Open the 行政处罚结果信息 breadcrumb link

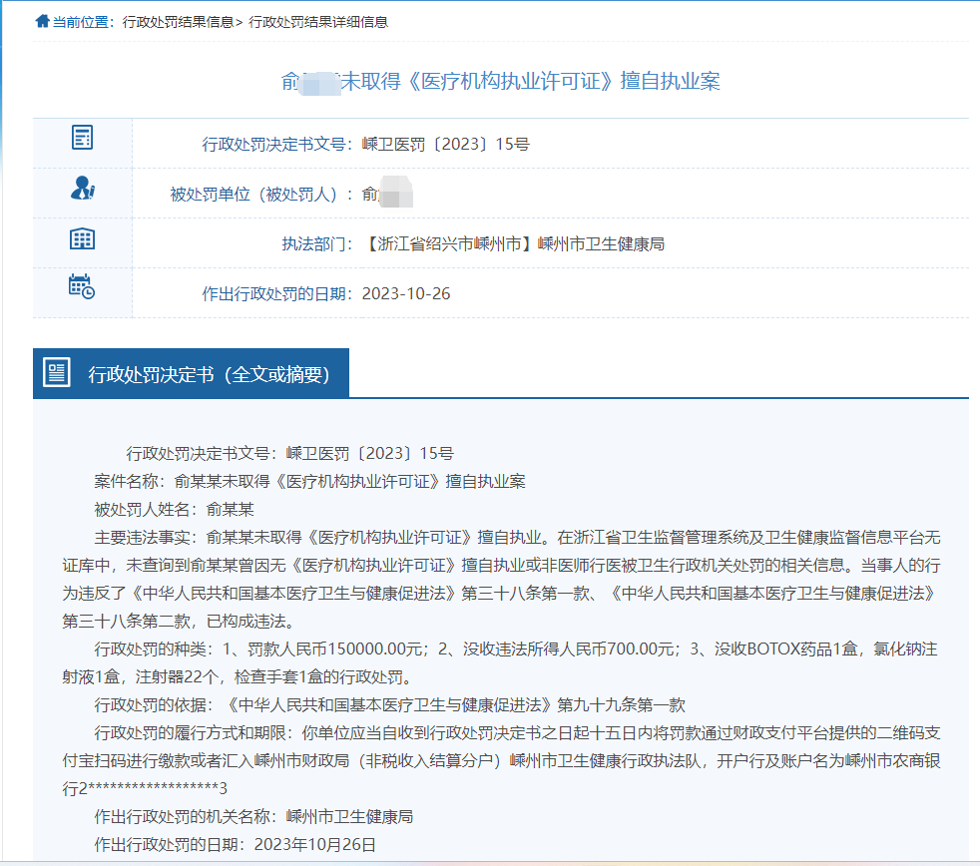[178, 22]
